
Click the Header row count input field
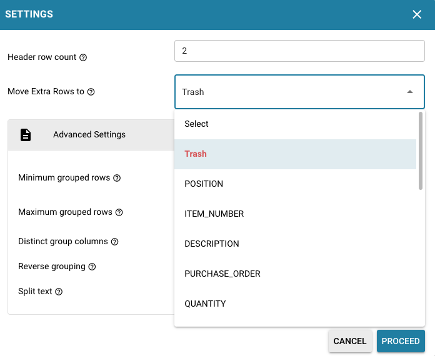click(299, 51)
